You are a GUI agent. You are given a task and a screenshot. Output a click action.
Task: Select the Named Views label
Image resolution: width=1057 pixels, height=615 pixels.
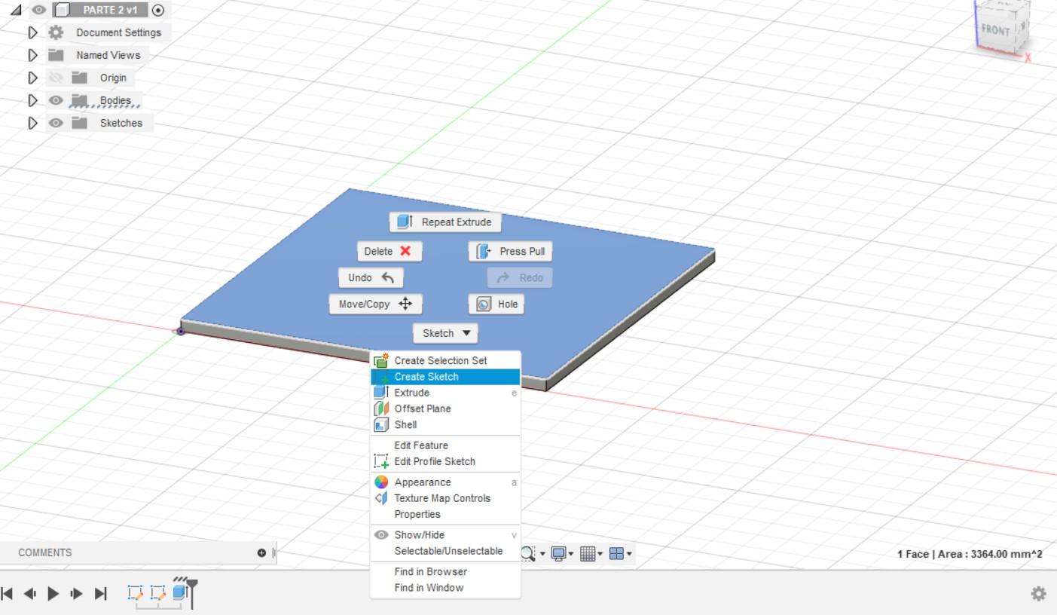(x=108, y=55)
